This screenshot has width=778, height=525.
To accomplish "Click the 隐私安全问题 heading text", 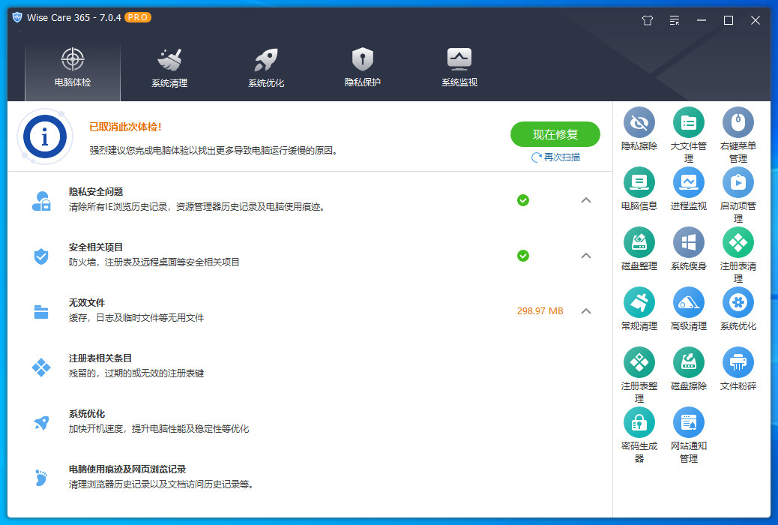I will [96, 192].
